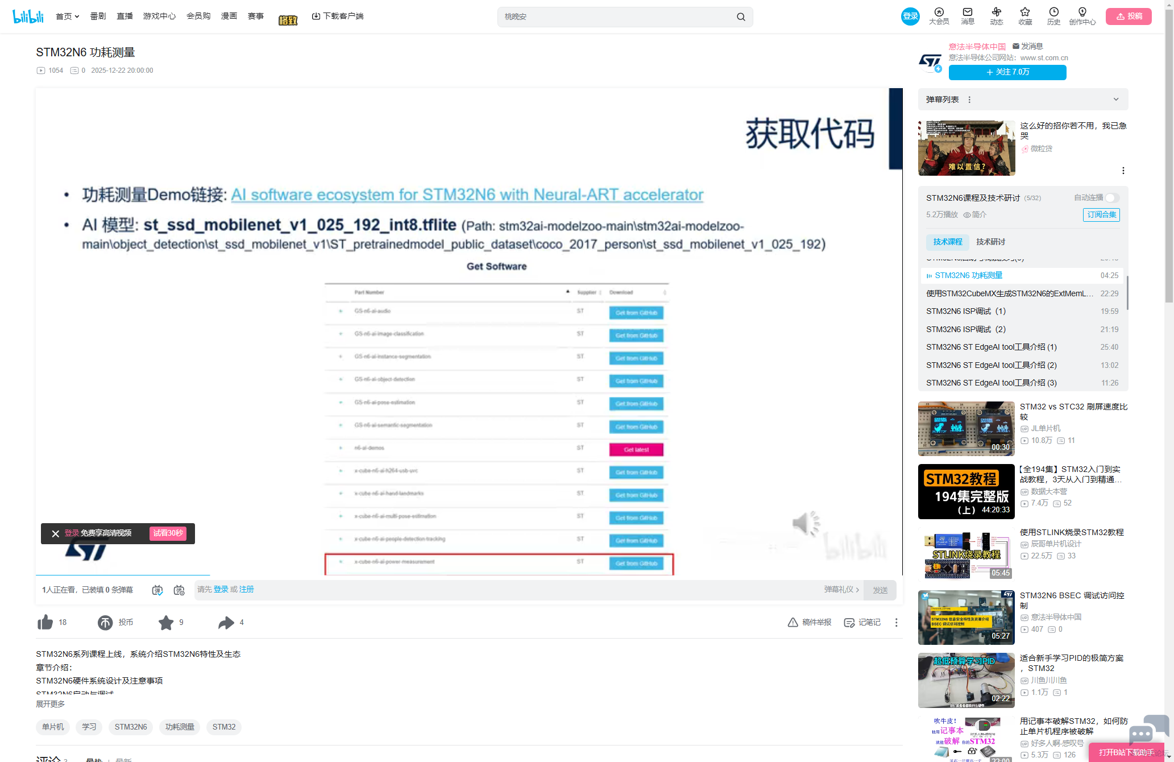This screenshot has height=762, width=1174.
Task: Click the thumbs-up like icon
Action: pyautogui.click(x=45, y=623)
